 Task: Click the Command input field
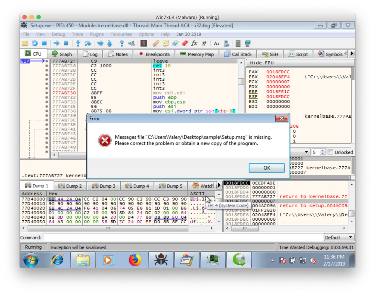pos(183,237)
